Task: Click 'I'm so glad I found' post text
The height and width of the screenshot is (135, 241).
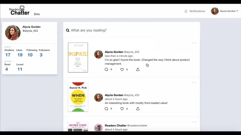Action: tap(147, 62)
